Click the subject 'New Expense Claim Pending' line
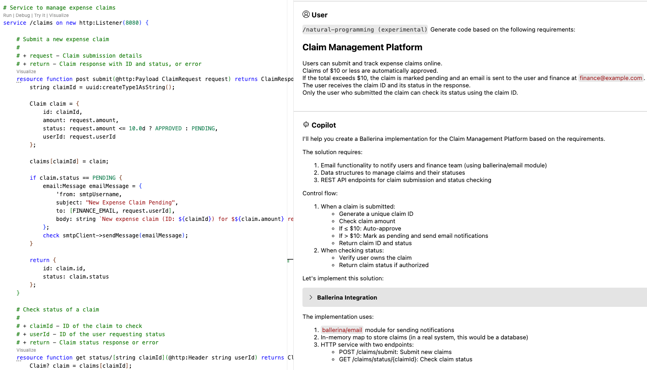 point(117,203)
